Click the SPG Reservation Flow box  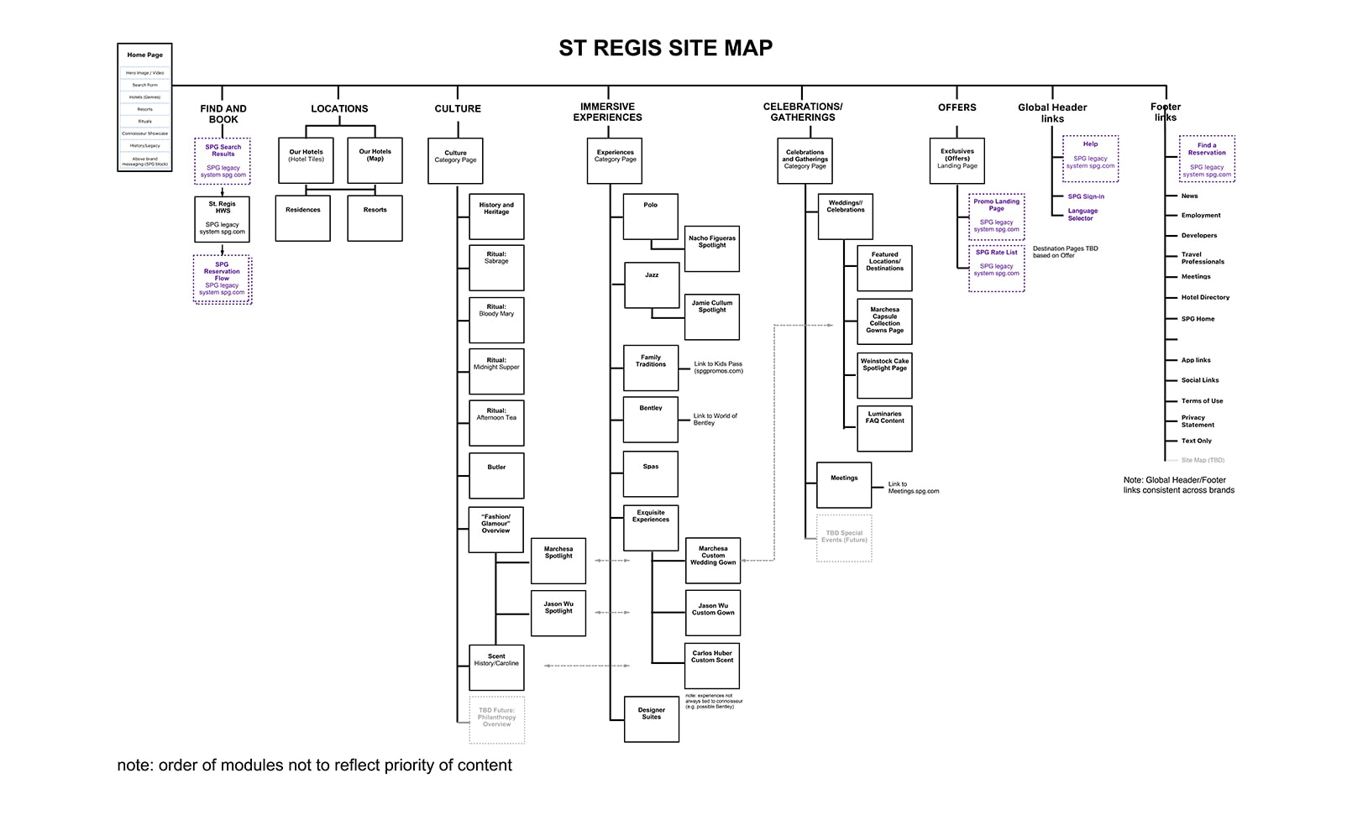click(222, 279)
